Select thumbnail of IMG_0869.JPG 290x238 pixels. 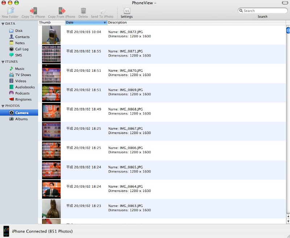[51, 93]
